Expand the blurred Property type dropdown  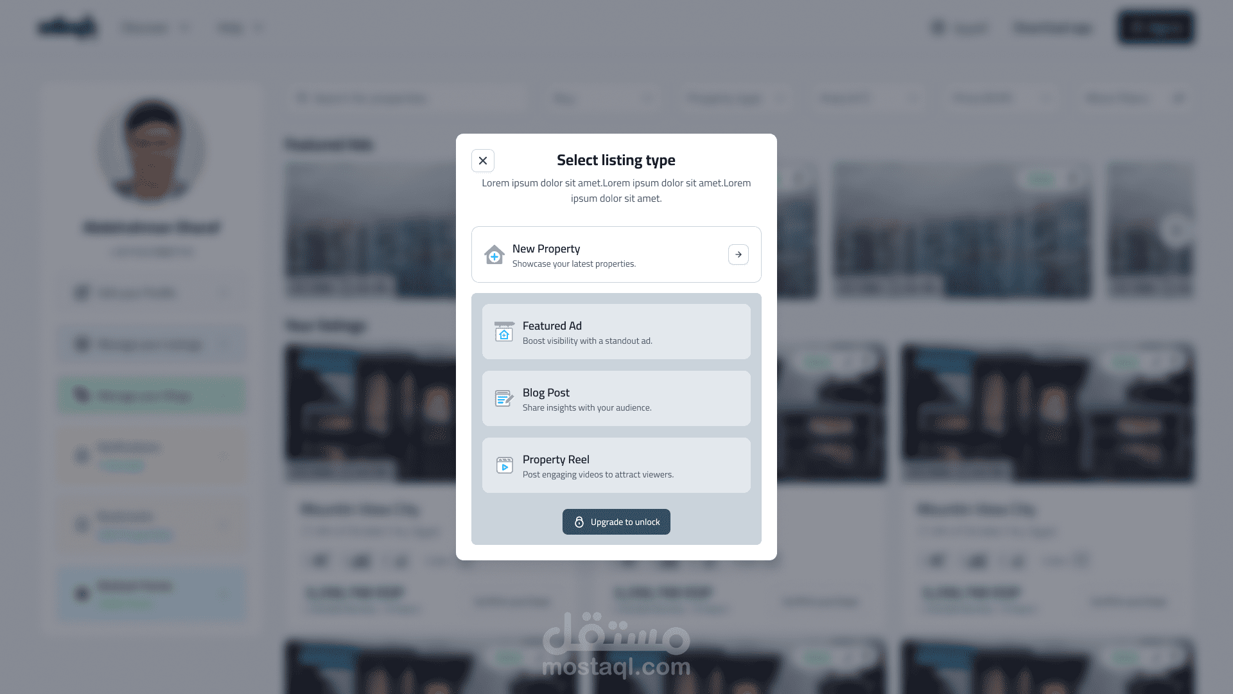734,98
